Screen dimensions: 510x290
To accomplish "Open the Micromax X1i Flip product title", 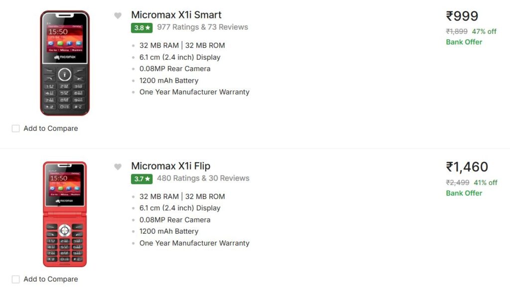I will (x=171, y=166).
